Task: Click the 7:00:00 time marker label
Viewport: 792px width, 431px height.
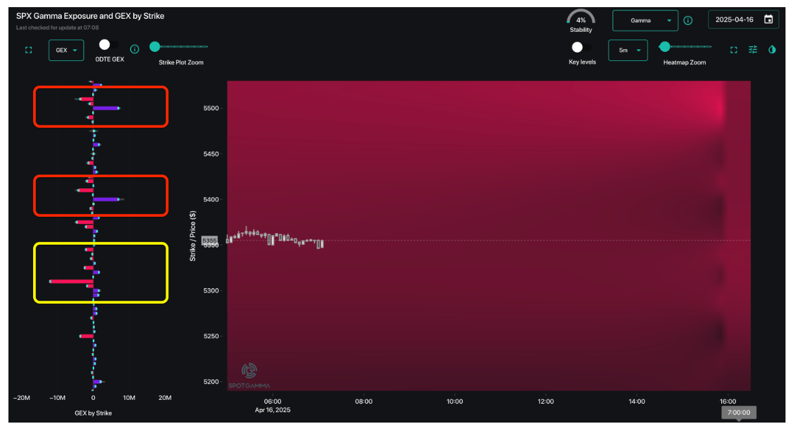Action: point(739,412)
